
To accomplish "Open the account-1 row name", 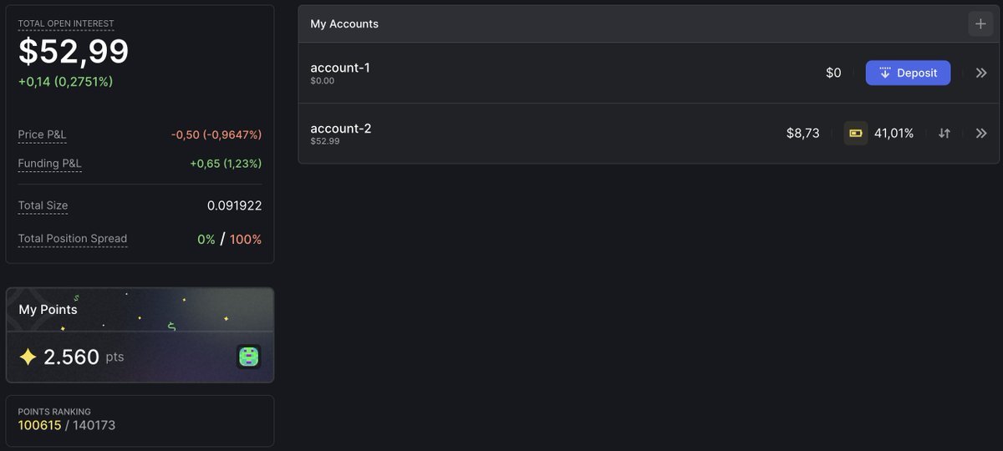I will [x=339, y=68].
